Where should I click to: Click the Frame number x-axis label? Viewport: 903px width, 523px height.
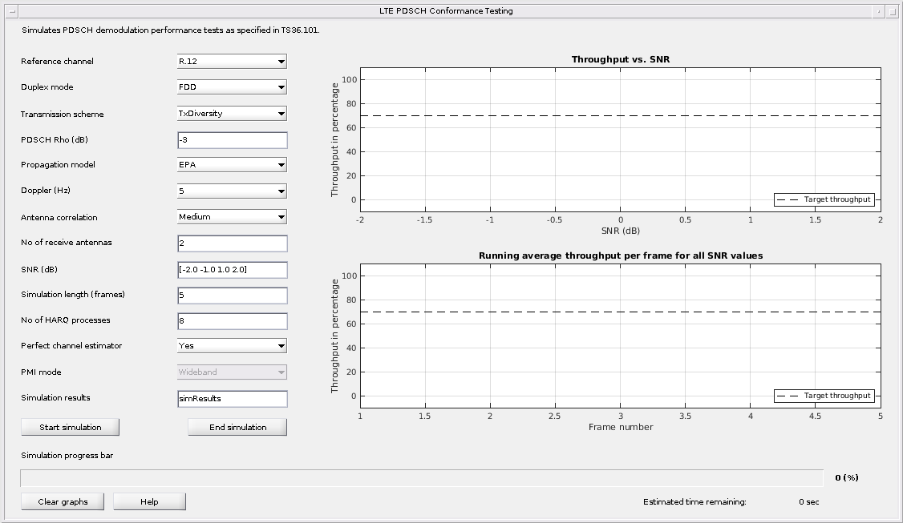pyautogui.click(x=620, y=427)
